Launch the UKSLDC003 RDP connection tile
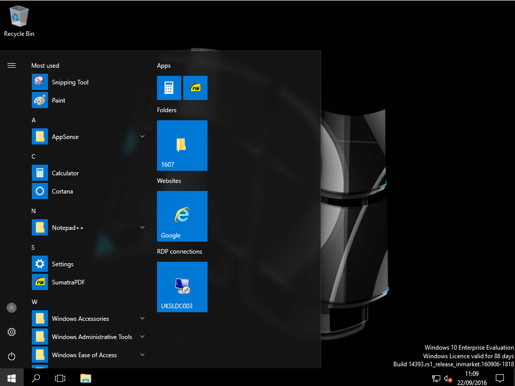This screenshot has height=386, width=515. [x=182, y=286]
